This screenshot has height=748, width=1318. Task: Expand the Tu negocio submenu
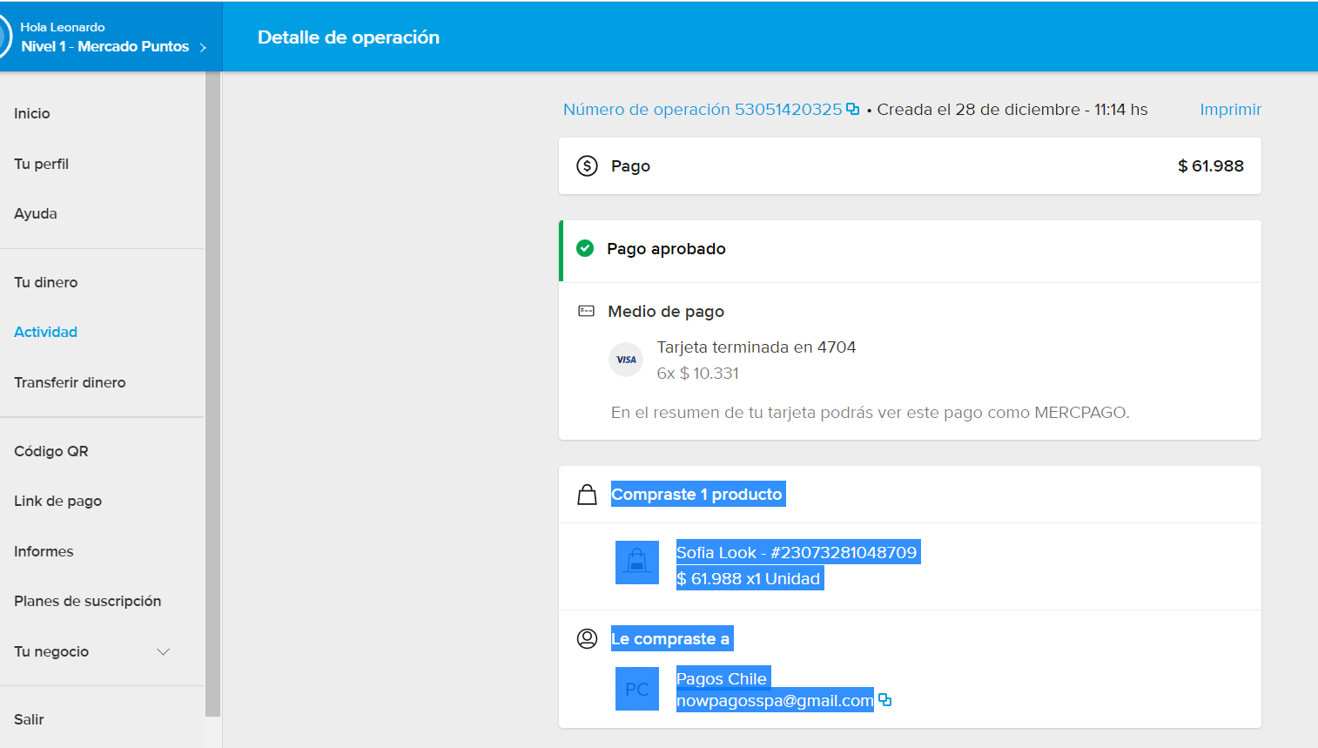pyautogui.click(x=163, y=651)
